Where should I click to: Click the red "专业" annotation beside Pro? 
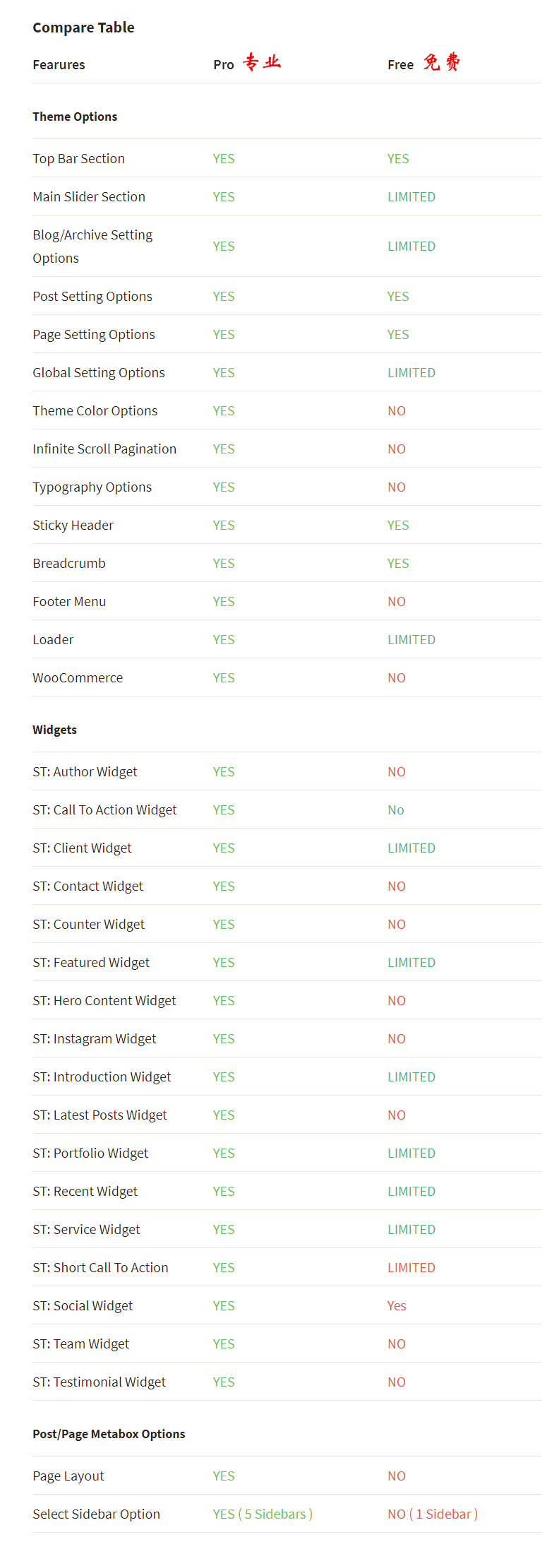[262, 63]
